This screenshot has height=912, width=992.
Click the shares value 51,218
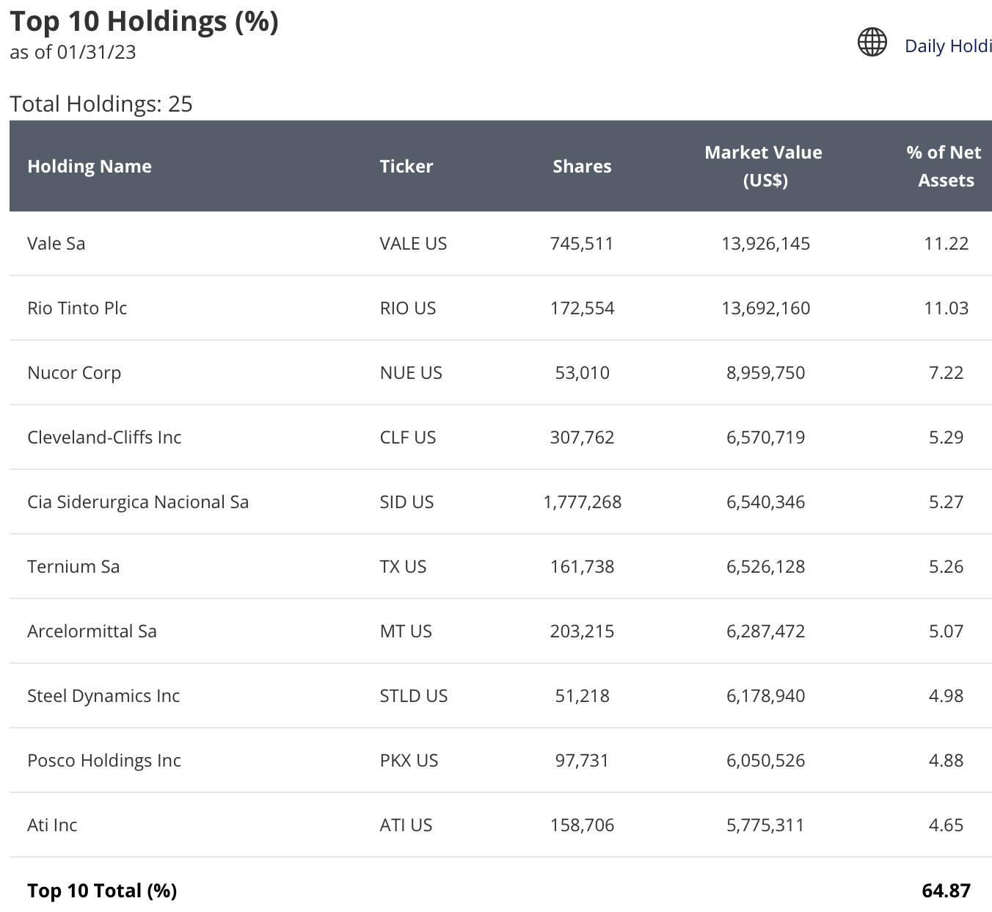(x=582, y=695)
